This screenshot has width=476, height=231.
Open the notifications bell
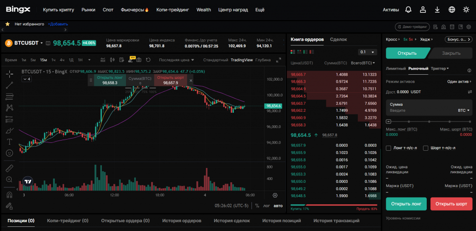408,10
